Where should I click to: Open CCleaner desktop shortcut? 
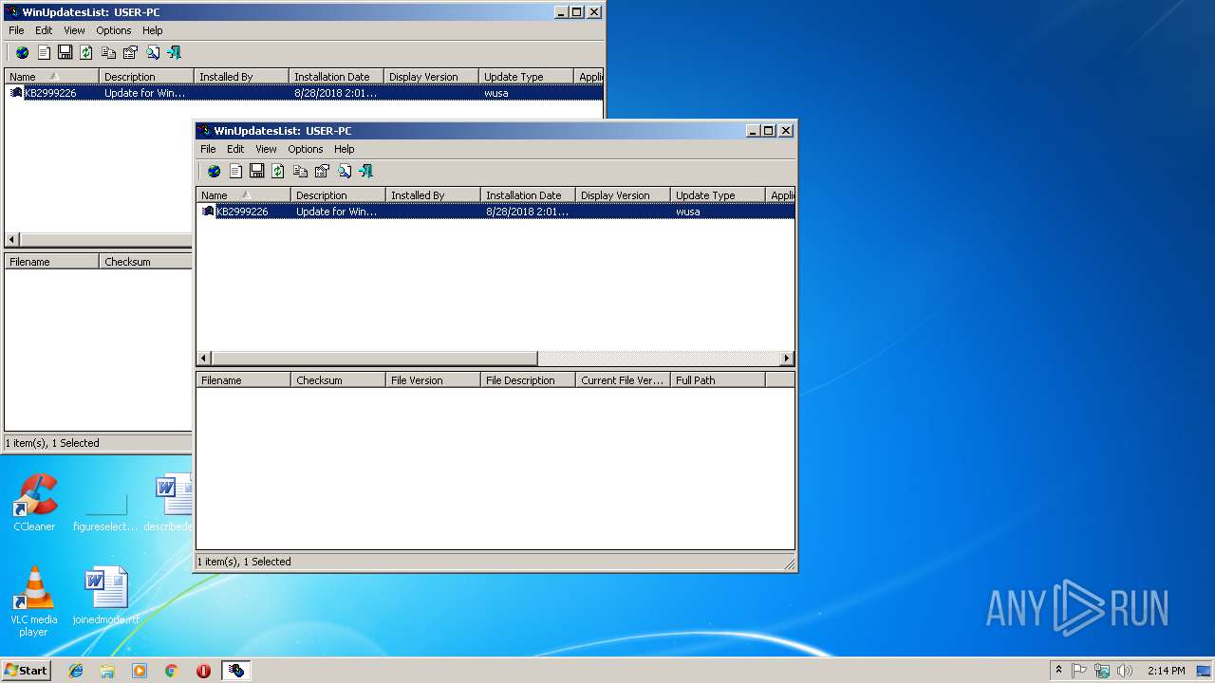[34, 503]
